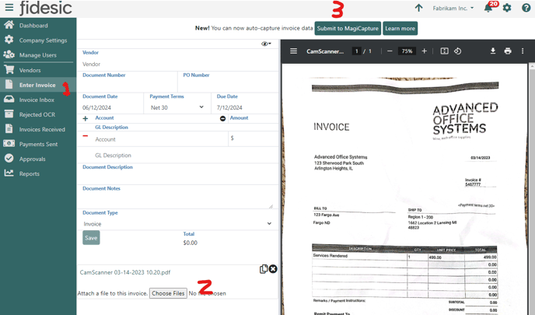Image resolution: width=535 pixels, height=315 pixels.
Task: Click the Account input field
Action: pos(160,139)
